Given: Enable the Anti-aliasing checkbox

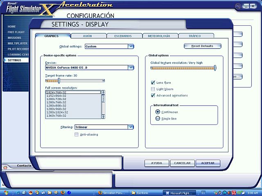Looking at the screenshot, I should pos(77,134).
